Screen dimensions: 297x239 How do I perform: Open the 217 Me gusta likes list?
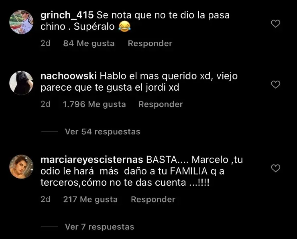[90, 199]
